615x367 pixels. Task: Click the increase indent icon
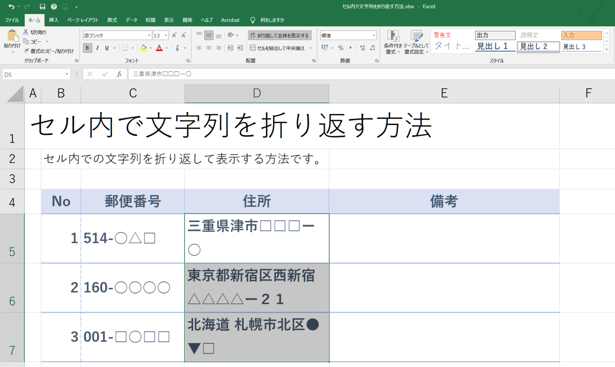(x=240, y=48)
